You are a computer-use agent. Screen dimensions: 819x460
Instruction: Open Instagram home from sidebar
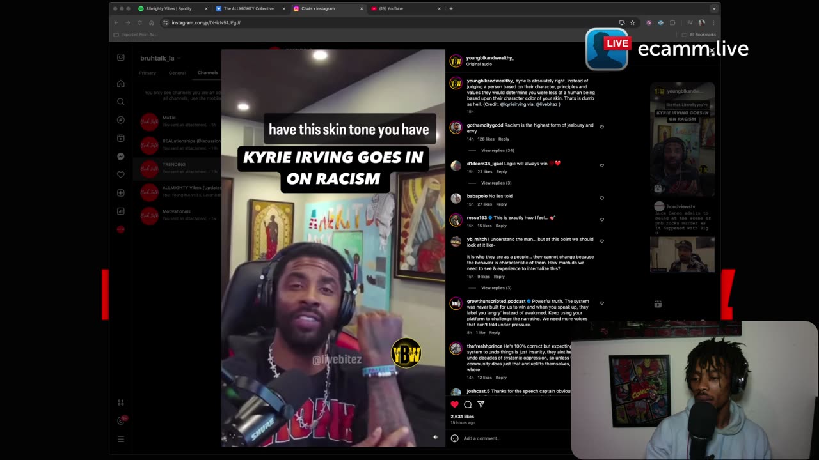[x=120, y=84]
